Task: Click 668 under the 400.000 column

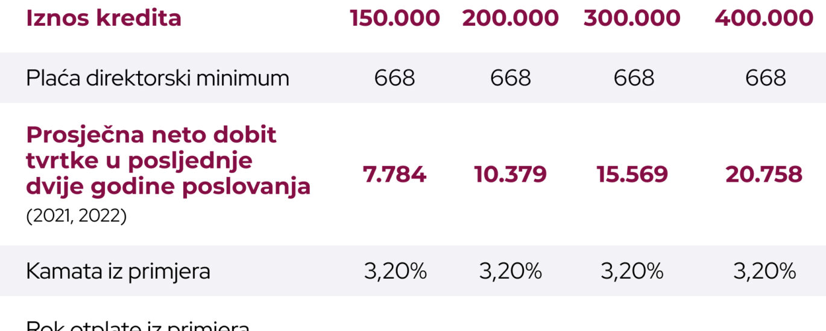Action: click(x=765, y=78)
